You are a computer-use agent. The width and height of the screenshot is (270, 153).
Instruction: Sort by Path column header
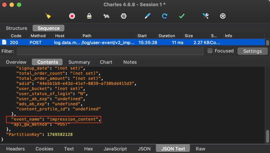click(87, 36)
